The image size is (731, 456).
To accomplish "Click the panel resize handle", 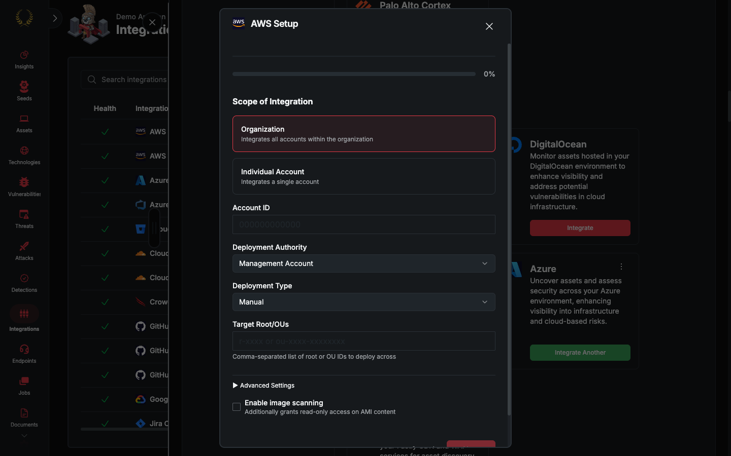I will point(154,228).
